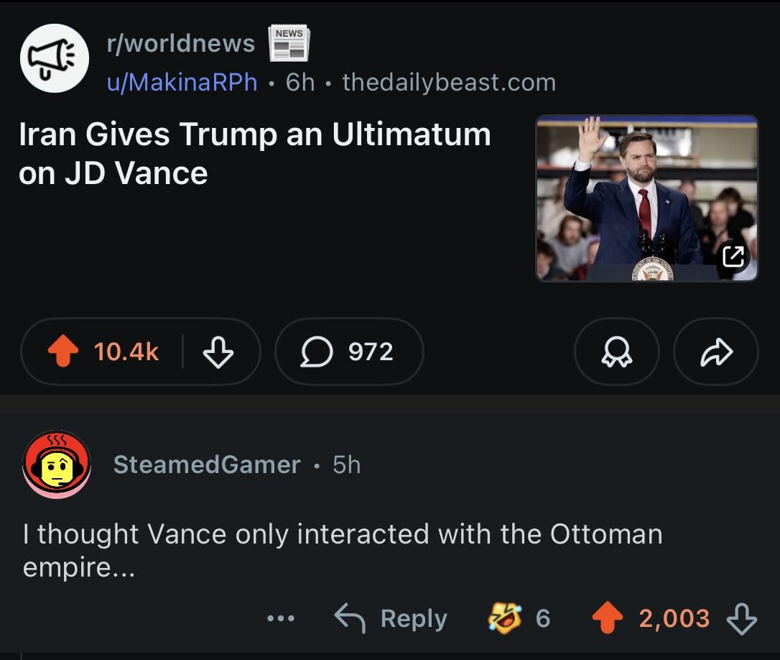Downvote the Iran ultimatum post
Image resolution: width=780 pixels, height=660 pixels.
click(218, 352)
